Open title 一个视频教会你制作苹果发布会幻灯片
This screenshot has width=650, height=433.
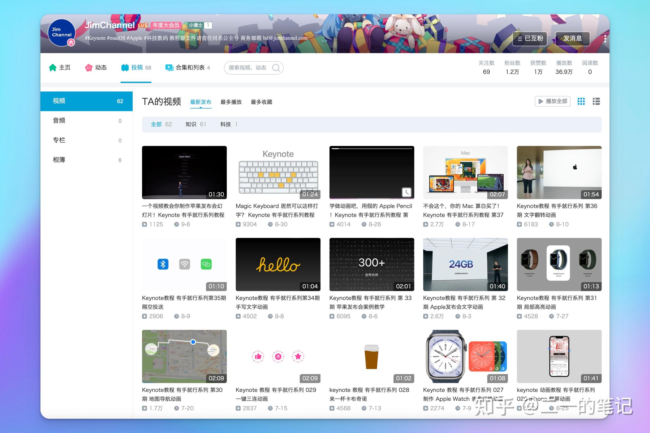(183, 211)
